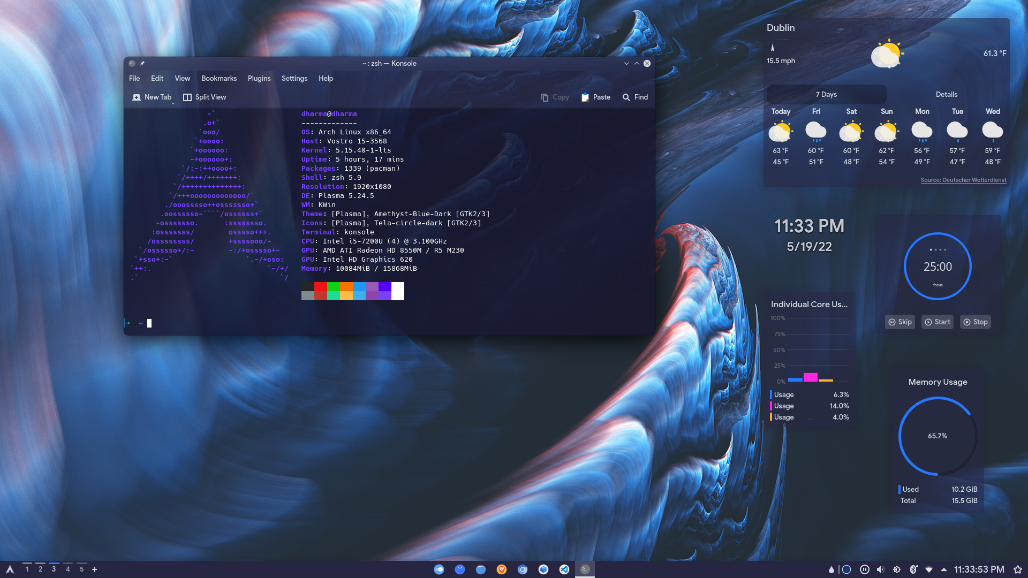Switch to virtual desktop 4
The image size is (1028, 578).
click(68, 569)
